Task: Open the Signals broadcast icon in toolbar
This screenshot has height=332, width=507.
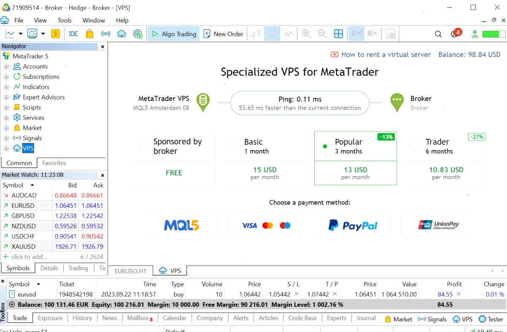Action: [x=105, y=34]
